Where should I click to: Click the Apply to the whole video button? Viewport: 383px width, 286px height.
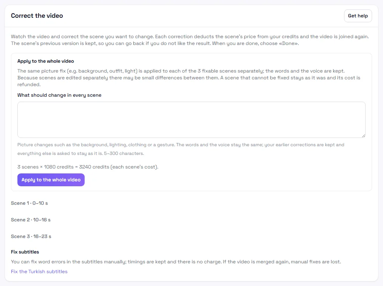(51, 180)
